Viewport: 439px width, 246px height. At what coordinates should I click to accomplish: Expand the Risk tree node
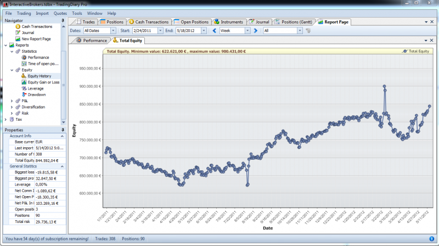12,113
